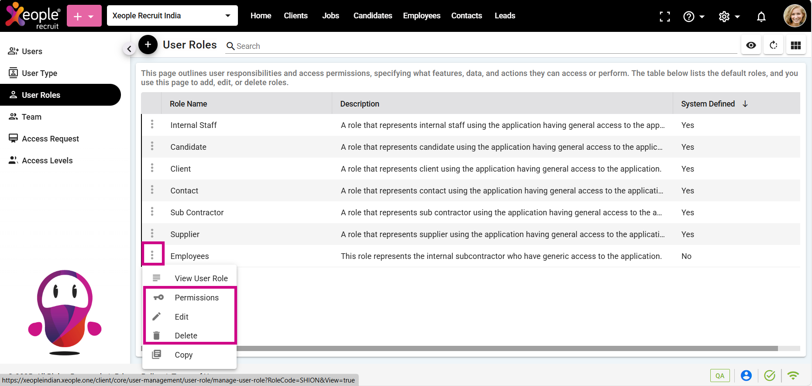Open the settings gear dropdown
This screenshot has width=812, height=386.
[729, 17]
